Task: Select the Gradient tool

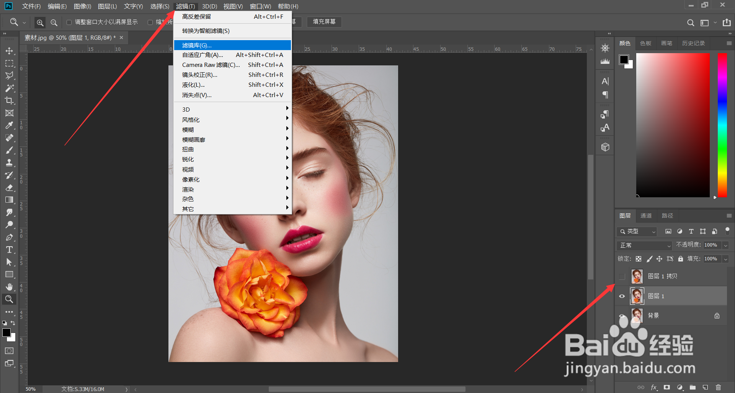Action: pyautogui.click(x=9, y=200)
